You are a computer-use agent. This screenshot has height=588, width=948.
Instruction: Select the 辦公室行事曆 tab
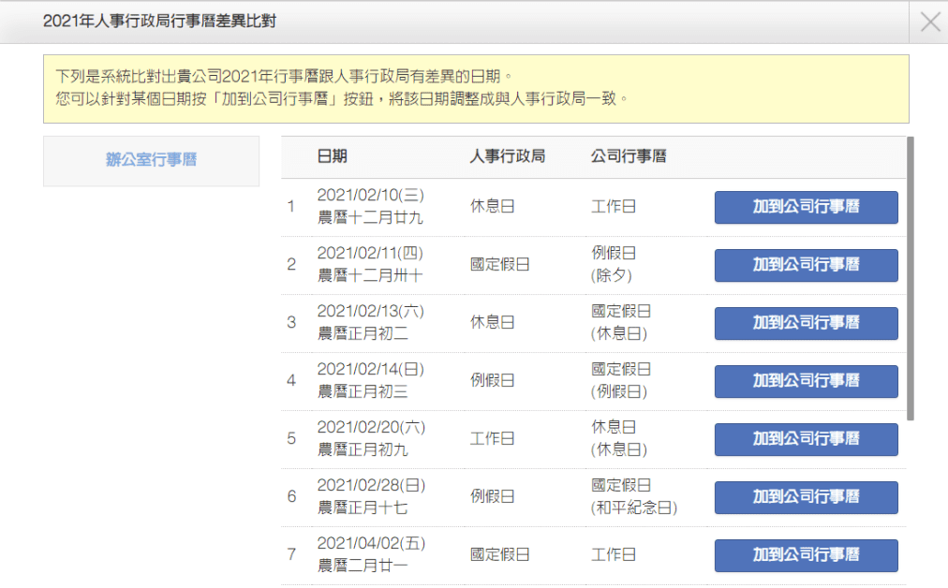click(x=151, y=160)
